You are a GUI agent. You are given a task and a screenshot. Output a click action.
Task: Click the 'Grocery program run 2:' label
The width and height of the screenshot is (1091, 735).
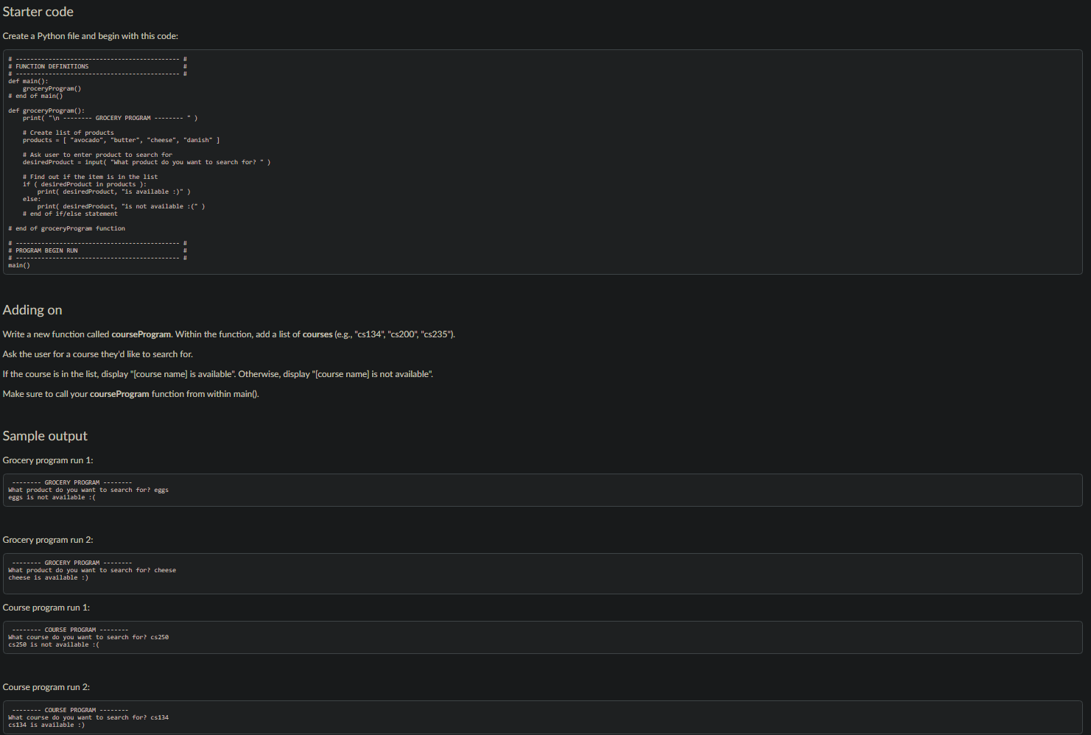point(48,540)
